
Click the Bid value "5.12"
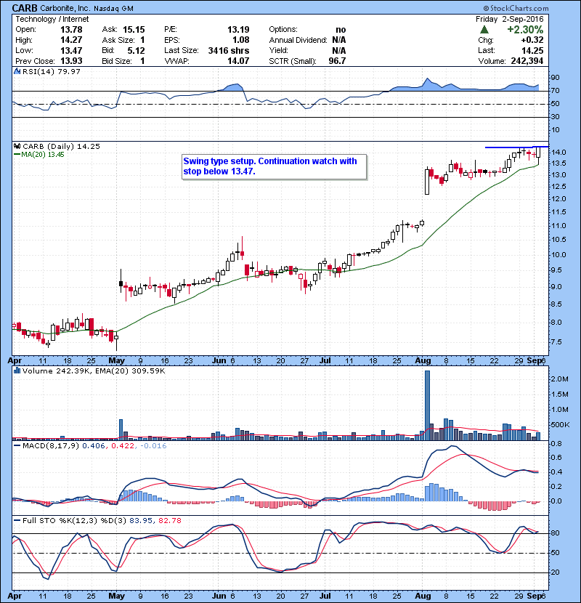click(x=136, y=50)
